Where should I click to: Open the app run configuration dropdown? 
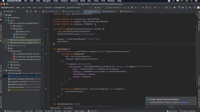(99, 7)
